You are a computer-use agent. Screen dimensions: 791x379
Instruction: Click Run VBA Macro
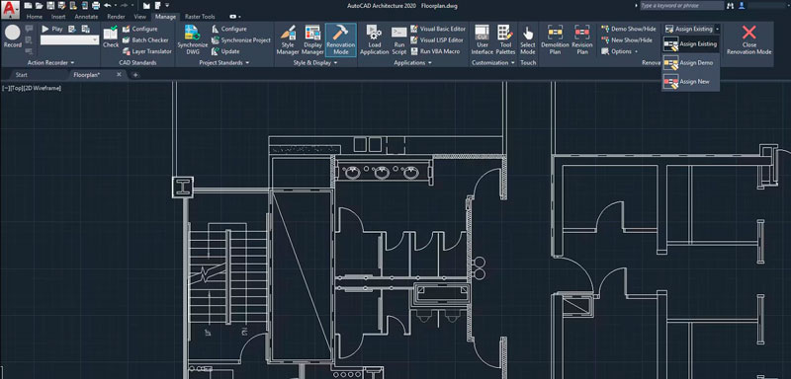pyautogui.click(x=435, y=51)
